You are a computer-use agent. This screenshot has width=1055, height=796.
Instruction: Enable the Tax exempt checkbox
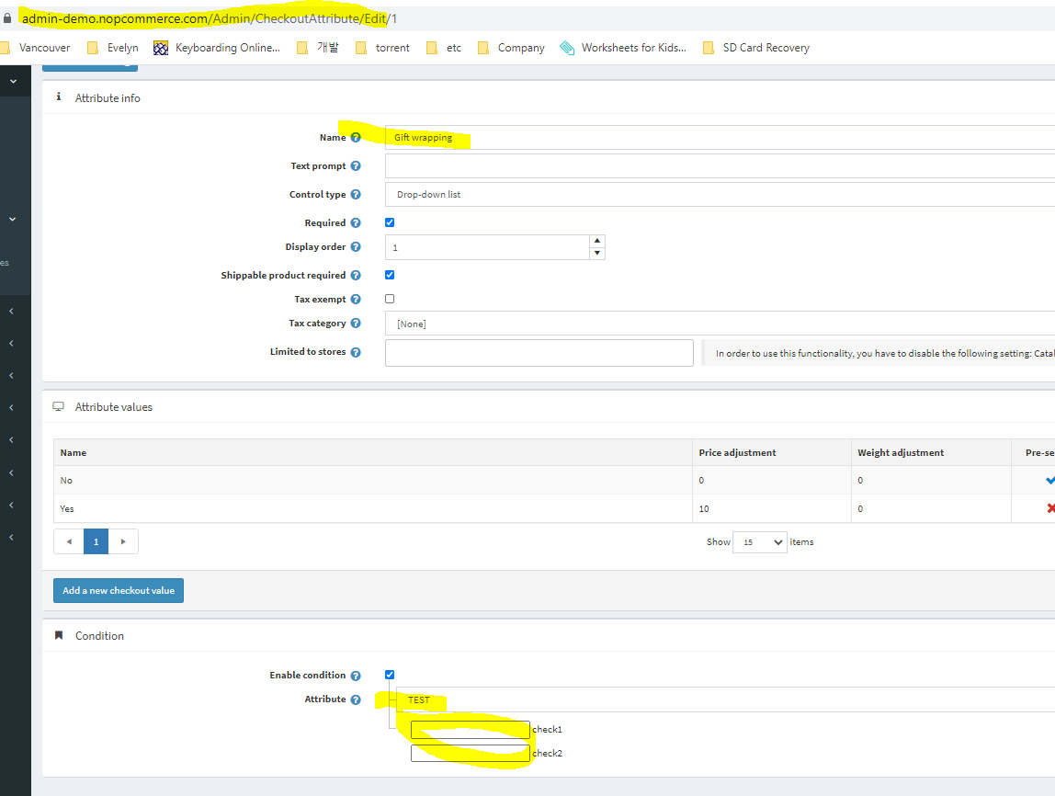point(390,298)
